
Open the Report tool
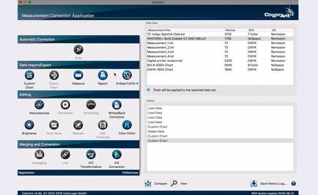pyautogui.click(x=103, y=75)
